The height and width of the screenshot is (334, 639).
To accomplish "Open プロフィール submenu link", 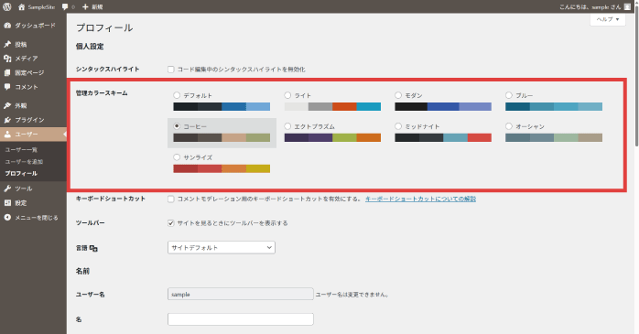I will click(x=21, y=174).
